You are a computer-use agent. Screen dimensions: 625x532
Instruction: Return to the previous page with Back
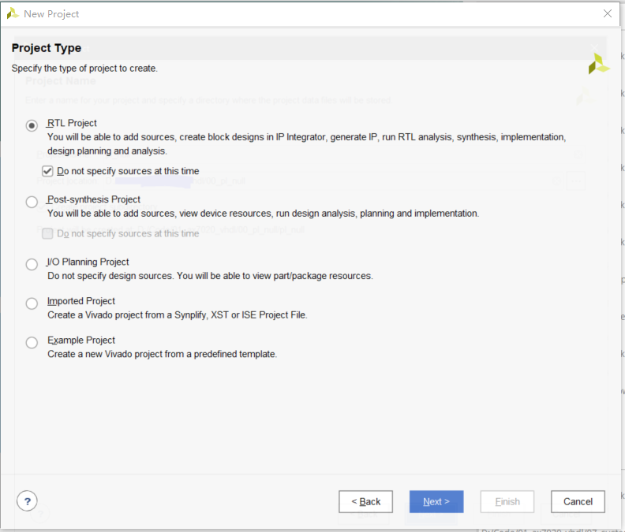point(365,502)
